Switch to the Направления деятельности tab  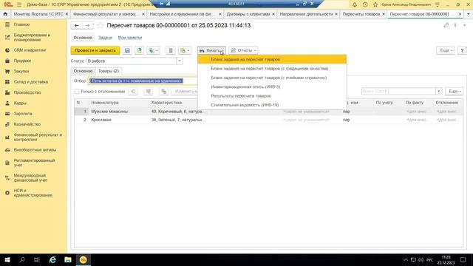[306, 14]
